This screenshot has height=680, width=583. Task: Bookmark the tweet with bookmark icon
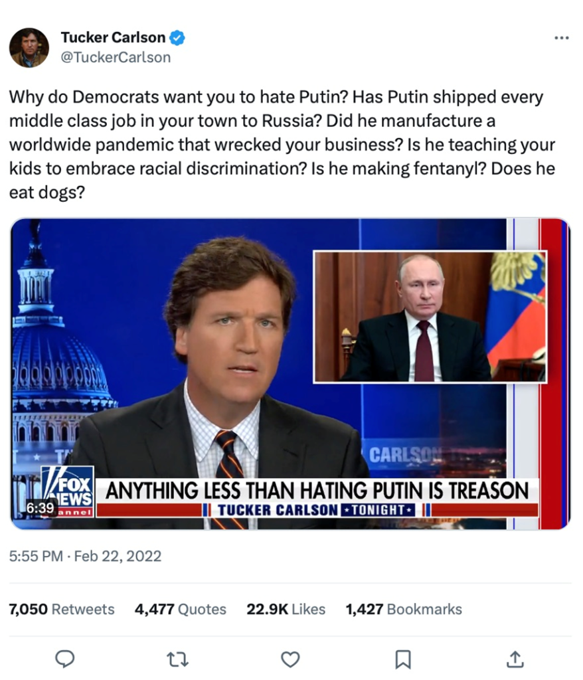coord(403,659)
